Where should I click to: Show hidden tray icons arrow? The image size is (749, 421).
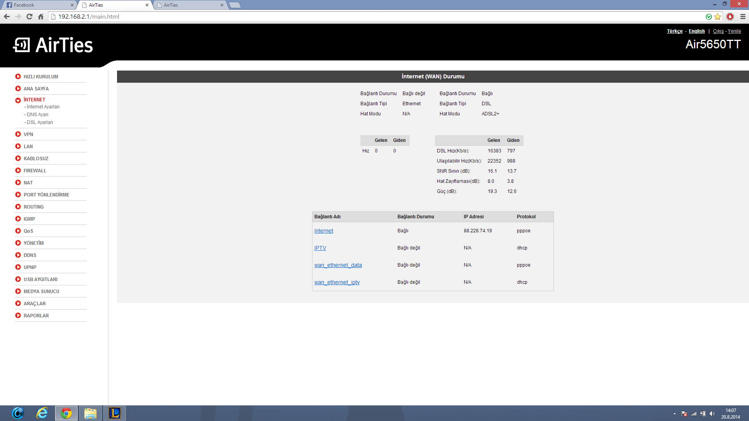pos(674,414)
